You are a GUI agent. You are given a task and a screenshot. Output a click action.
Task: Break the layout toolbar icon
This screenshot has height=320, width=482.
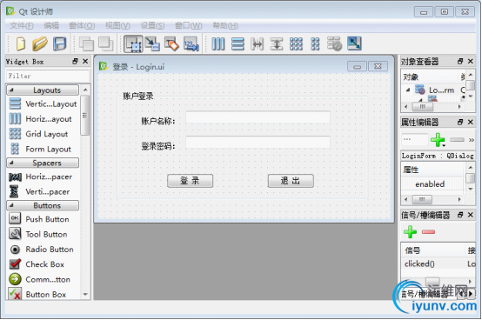(x=334, y=43)
